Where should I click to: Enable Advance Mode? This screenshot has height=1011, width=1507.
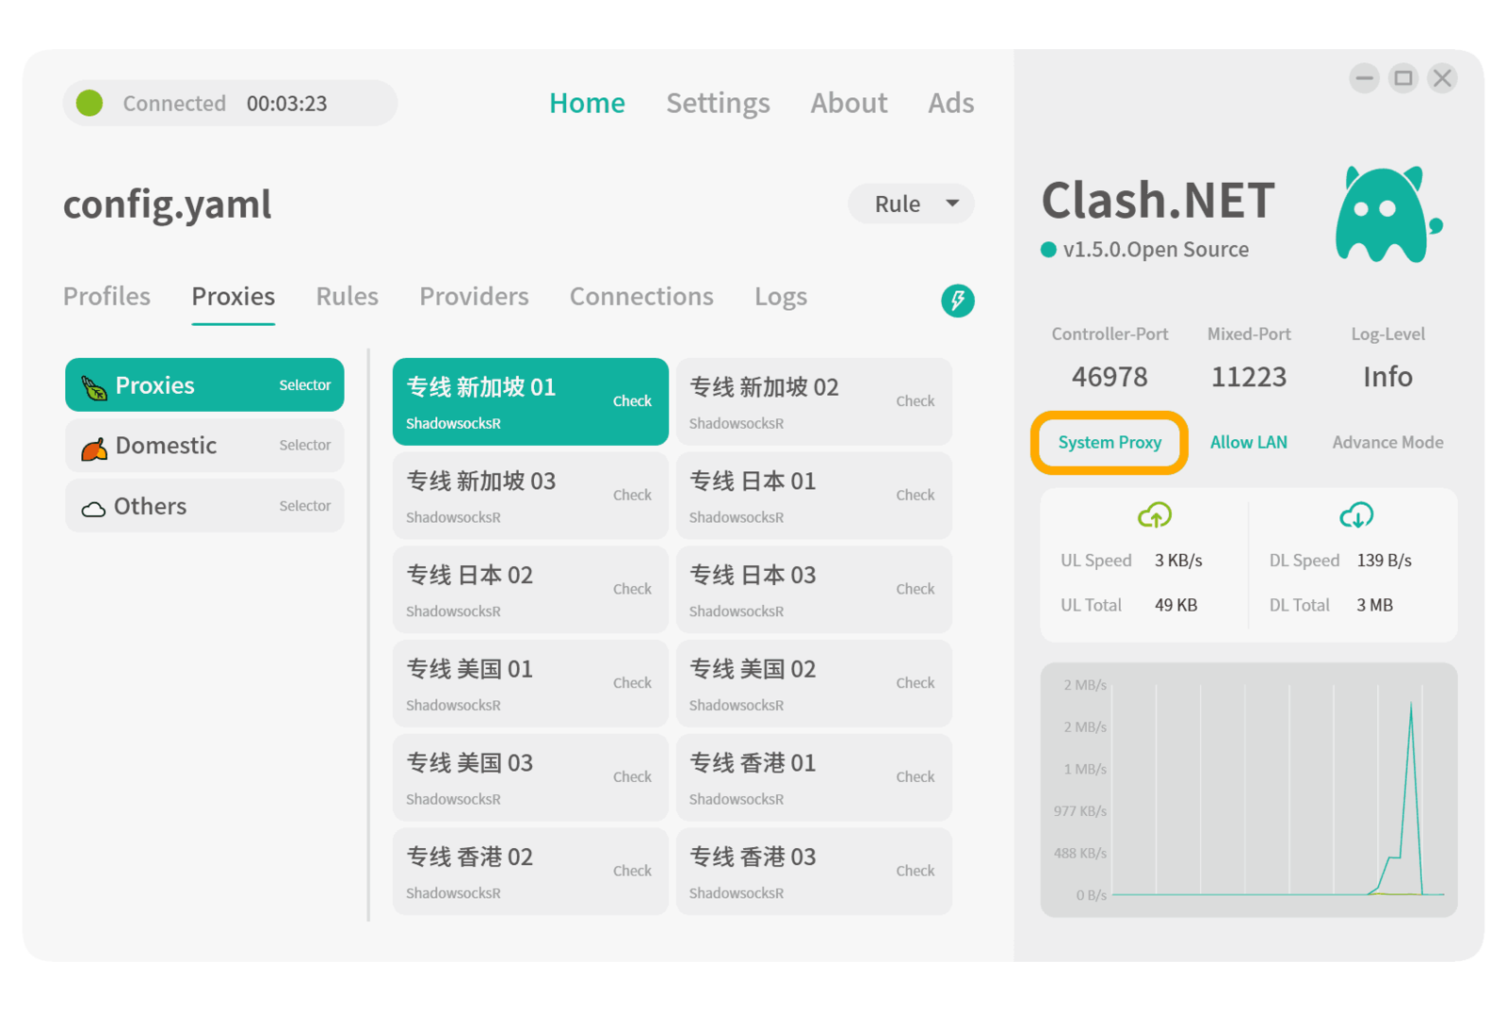pos(1386,443)
